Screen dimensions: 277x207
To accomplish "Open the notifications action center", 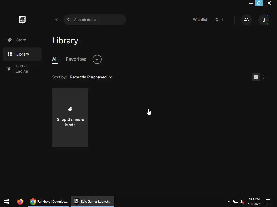I will (268, 202).
